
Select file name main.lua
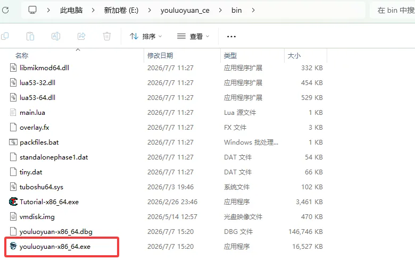click(x=32, y=112)
